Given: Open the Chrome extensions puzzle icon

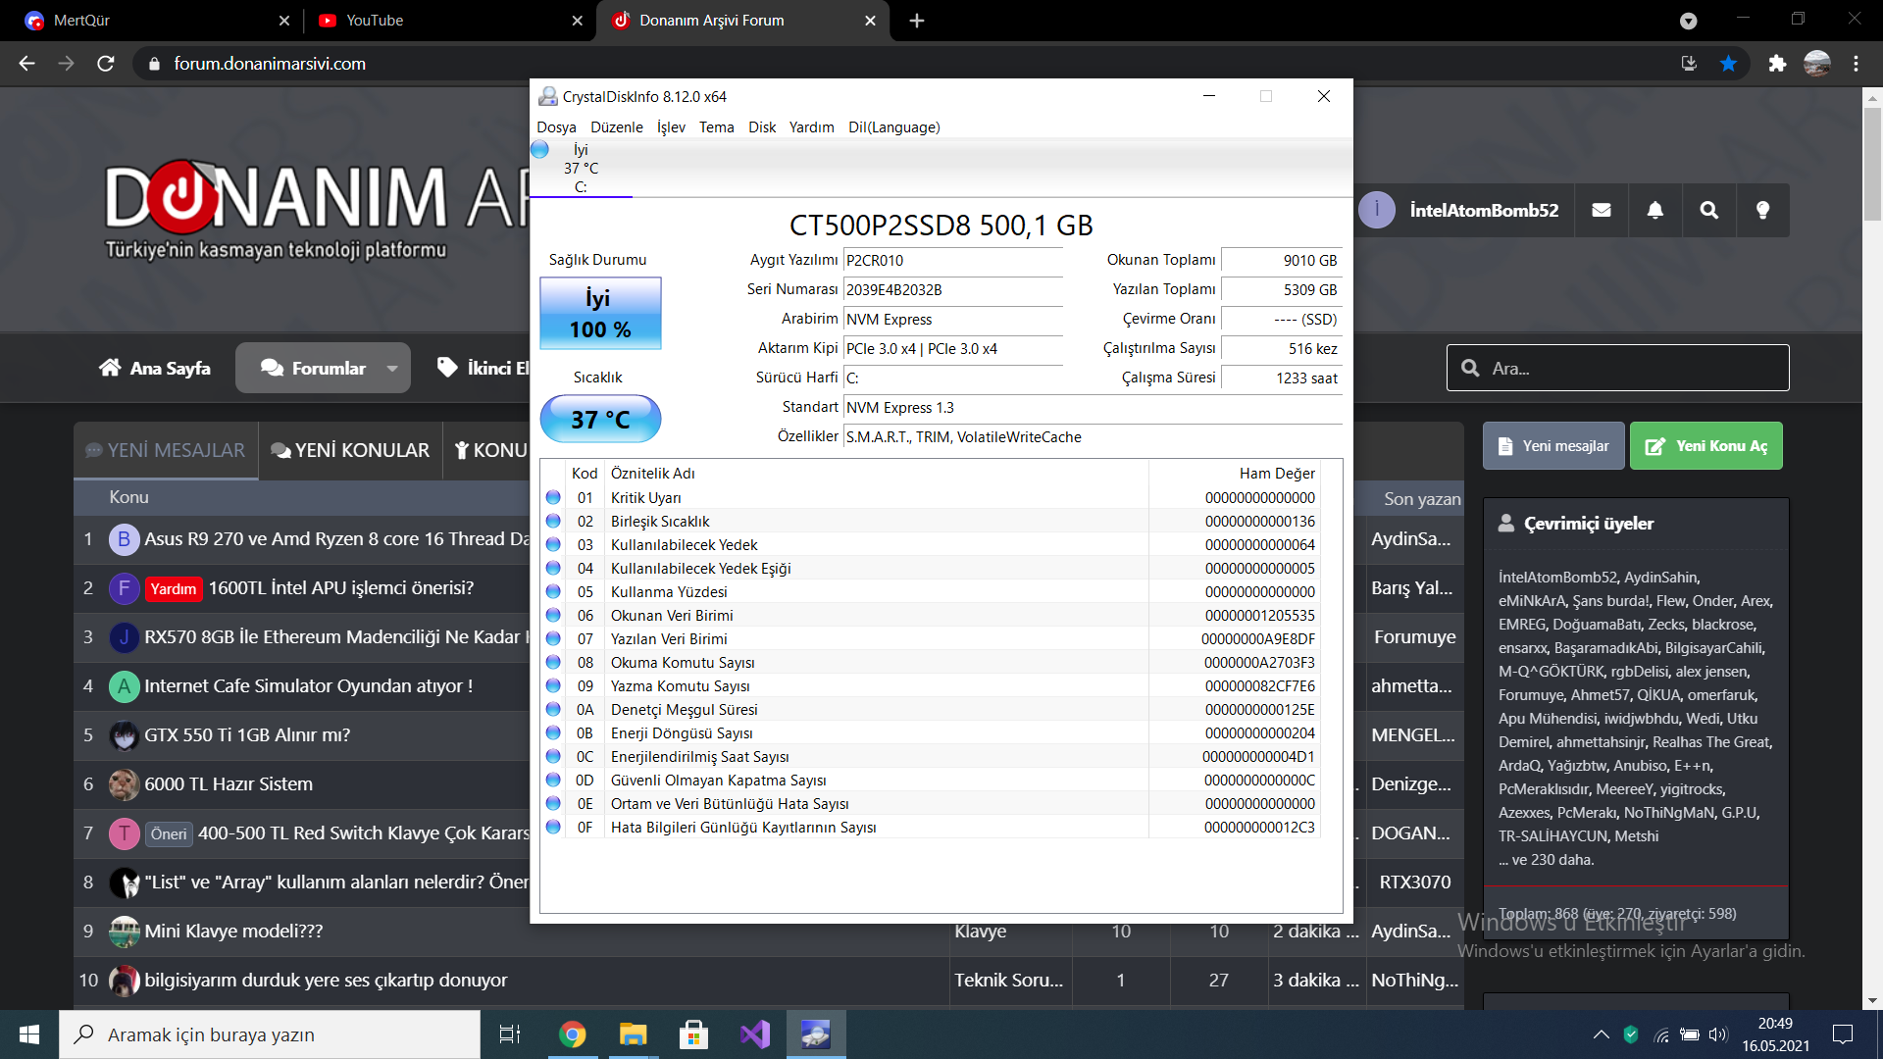Looking at the screenshot, I should point(1777,64).
